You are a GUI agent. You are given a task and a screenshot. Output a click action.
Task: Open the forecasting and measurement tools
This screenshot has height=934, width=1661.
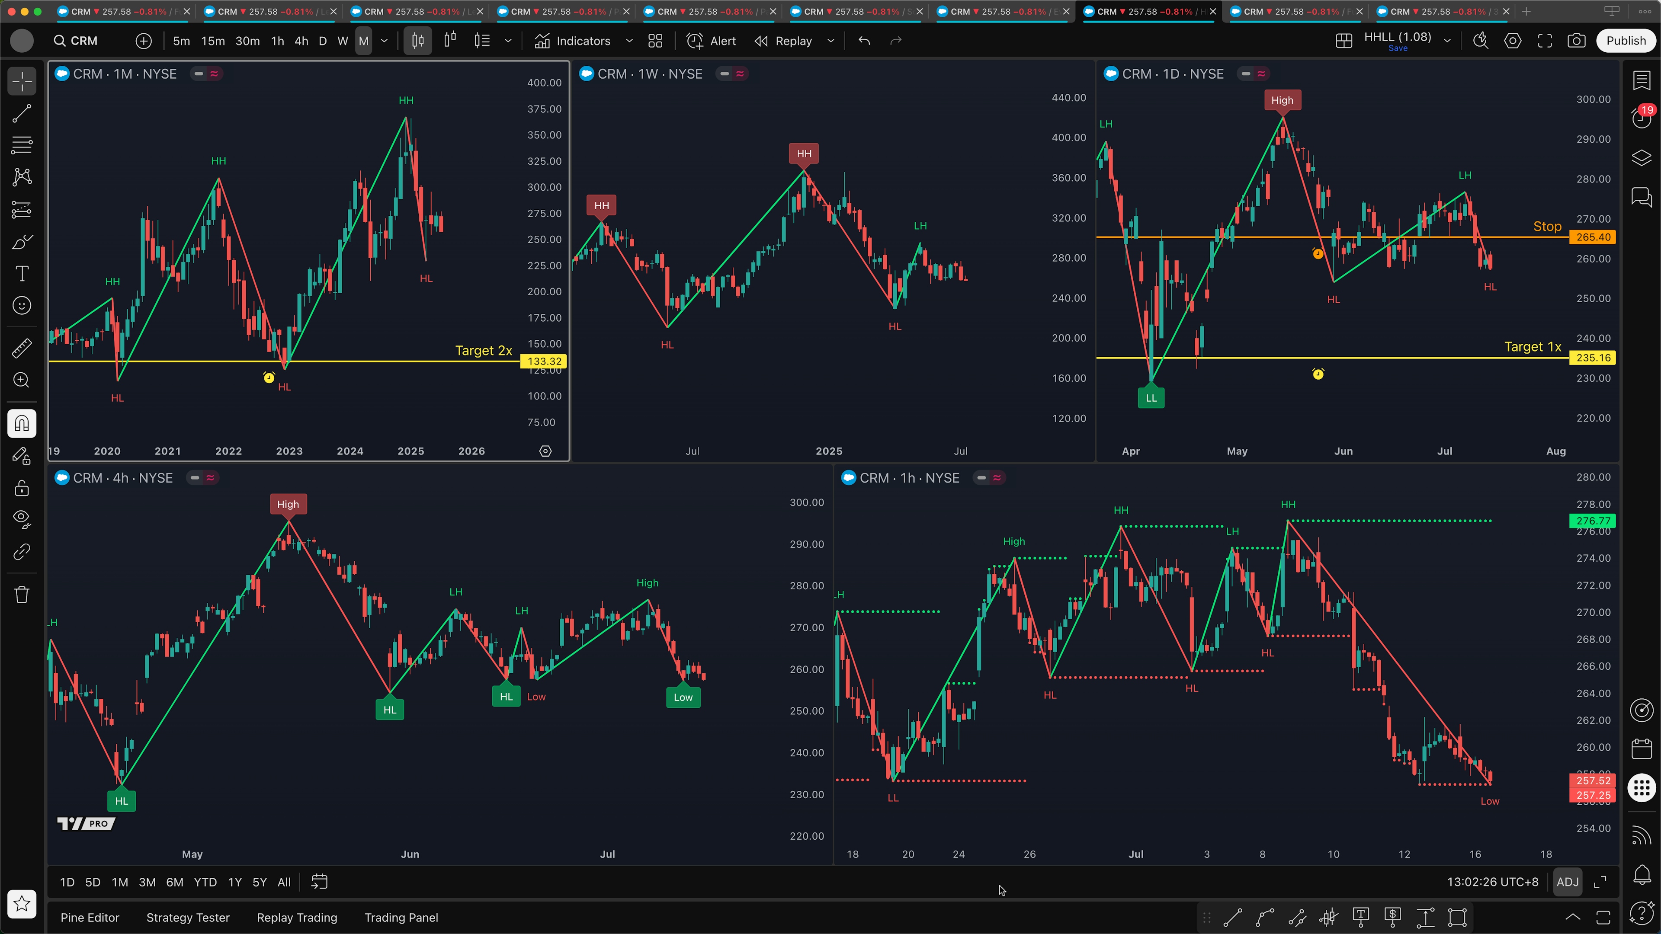22,209
